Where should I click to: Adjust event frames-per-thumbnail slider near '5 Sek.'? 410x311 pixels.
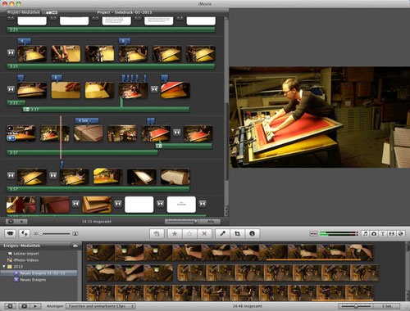pos(356,306)
